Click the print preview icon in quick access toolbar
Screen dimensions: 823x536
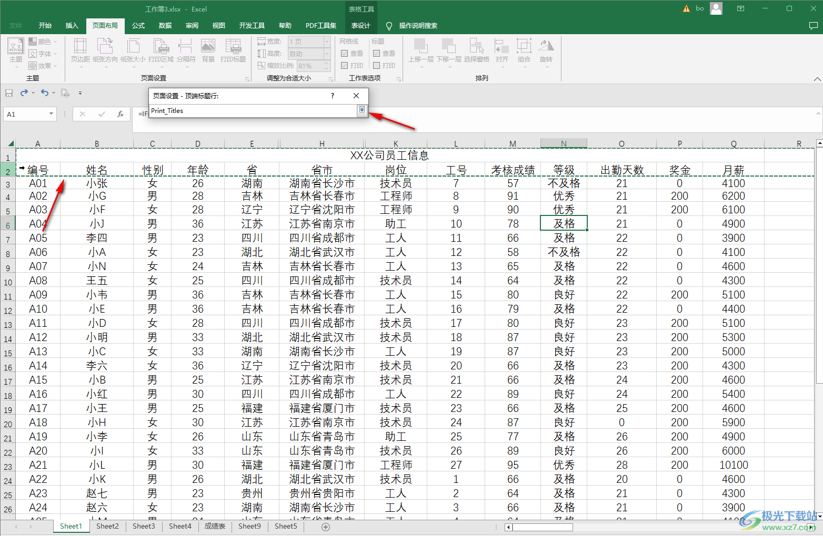tap(65, 93)
